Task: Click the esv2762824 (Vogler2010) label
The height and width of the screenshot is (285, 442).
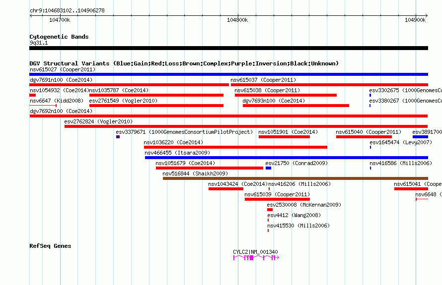Action: (98, 121)
